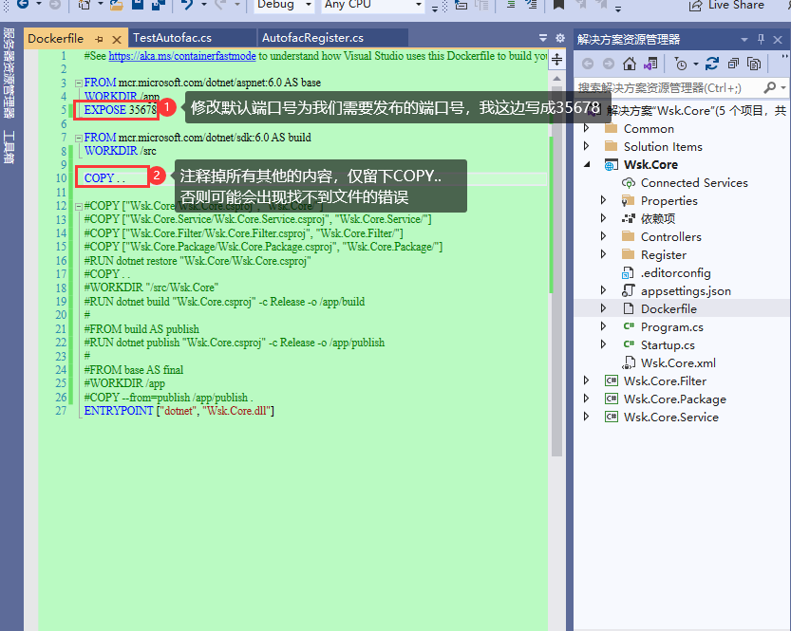The width and height of the screenshot is (791, 631).
Task: Expand the Wsk.Core.Filter project
Action: click(x=586, y=380)
